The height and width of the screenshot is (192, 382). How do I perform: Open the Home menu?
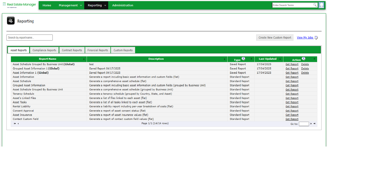click(47, 5)
